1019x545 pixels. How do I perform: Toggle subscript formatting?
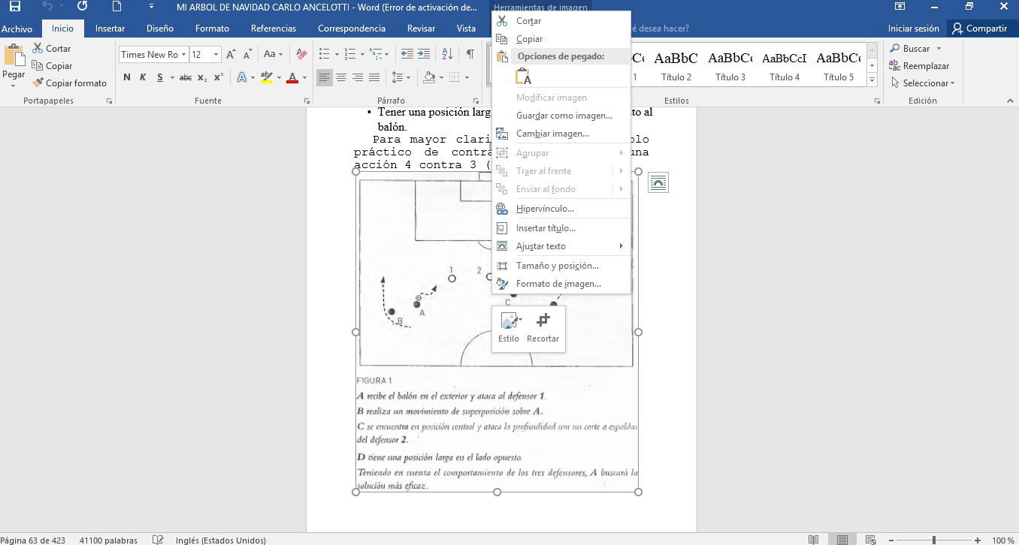(x=201, y=77)
